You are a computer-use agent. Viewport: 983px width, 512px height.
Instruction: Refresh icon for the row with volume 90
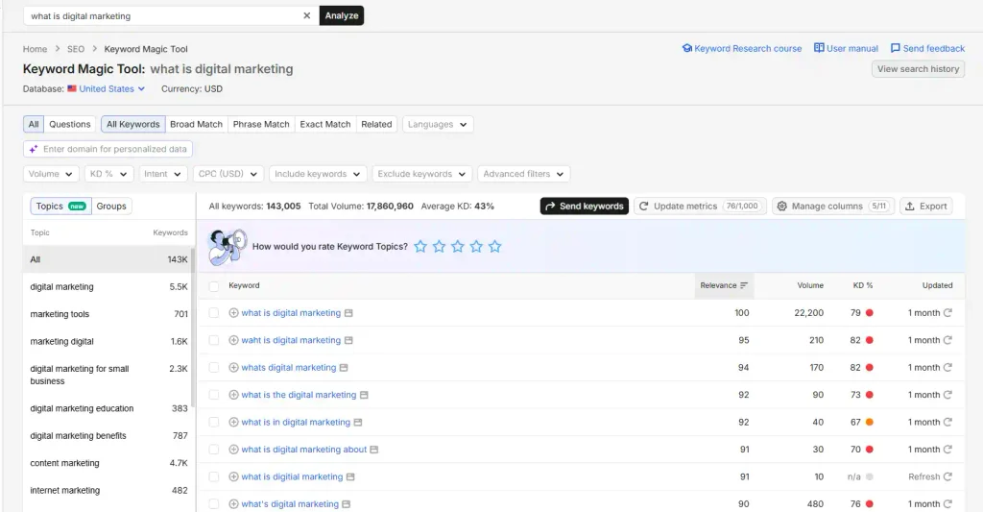947,395
